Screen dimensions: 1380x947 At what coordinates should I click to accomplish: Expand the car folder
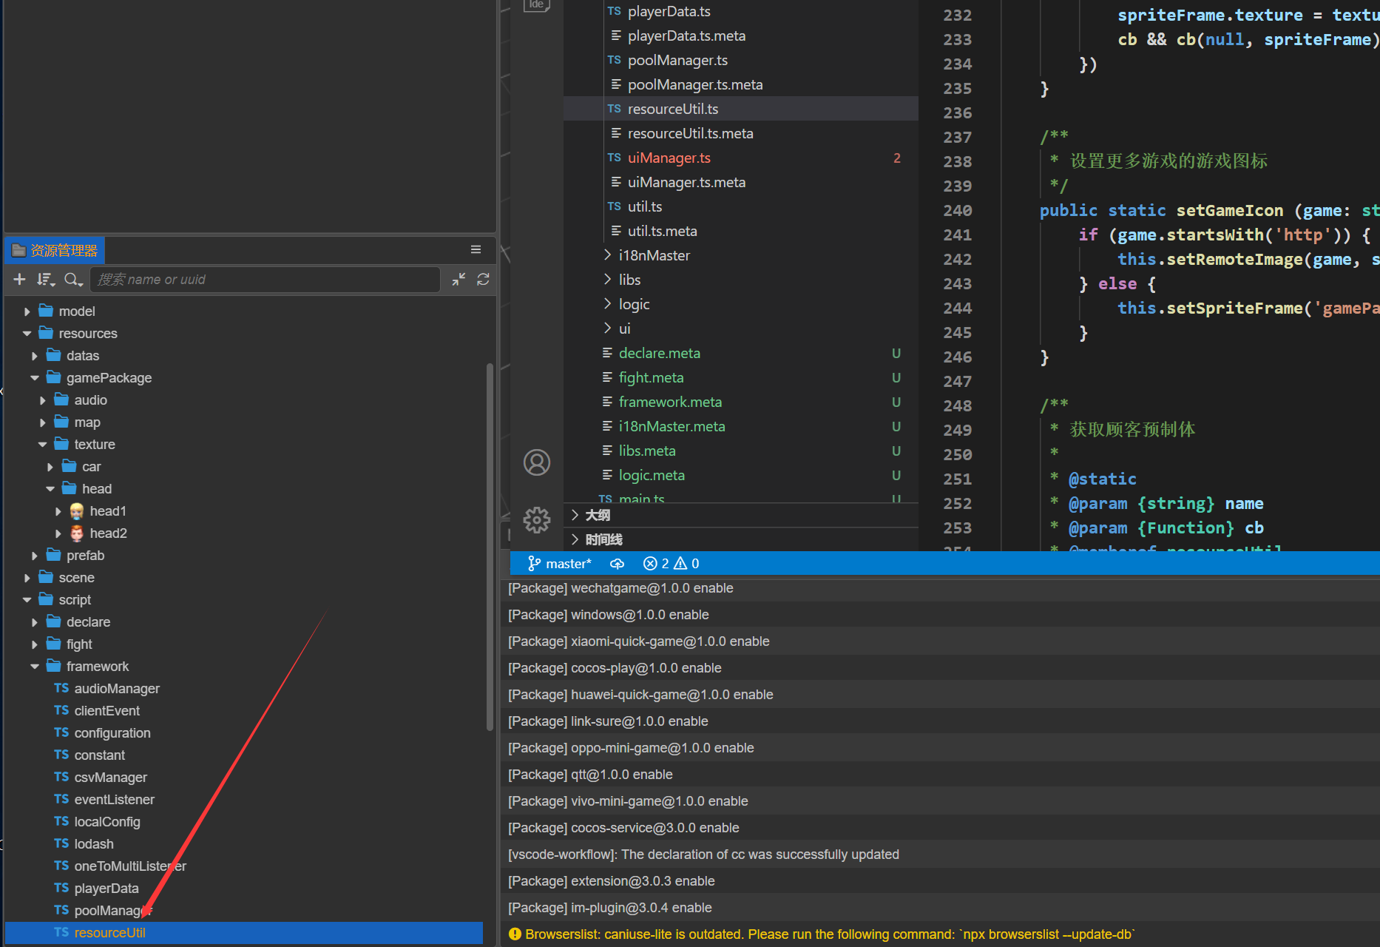point(50,467)
